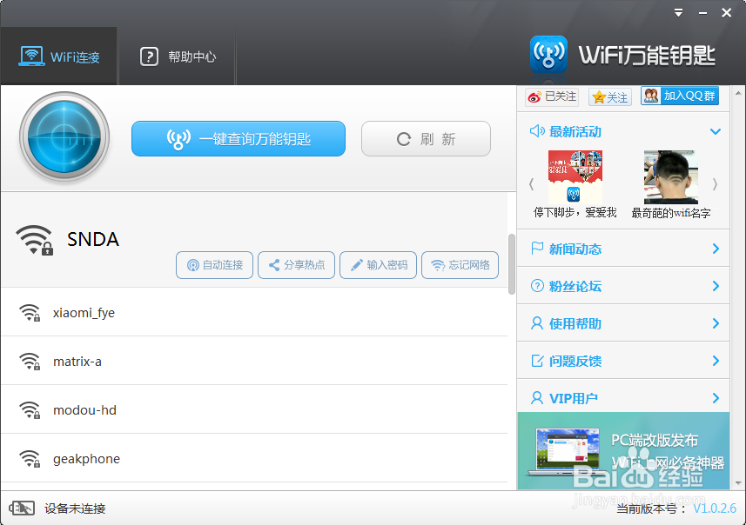Click the device not connected status icon

[x=22, y=508]
